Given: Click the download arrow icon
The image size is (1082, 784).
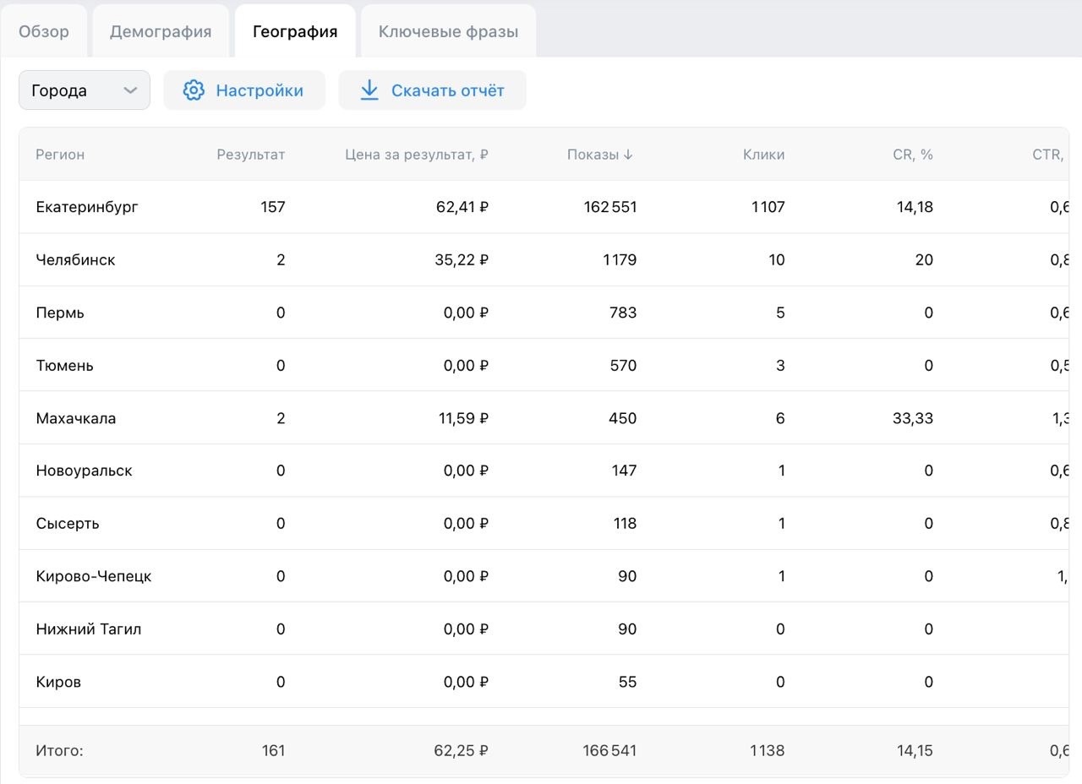Looking at the screenshot, I should coord(369,90).
